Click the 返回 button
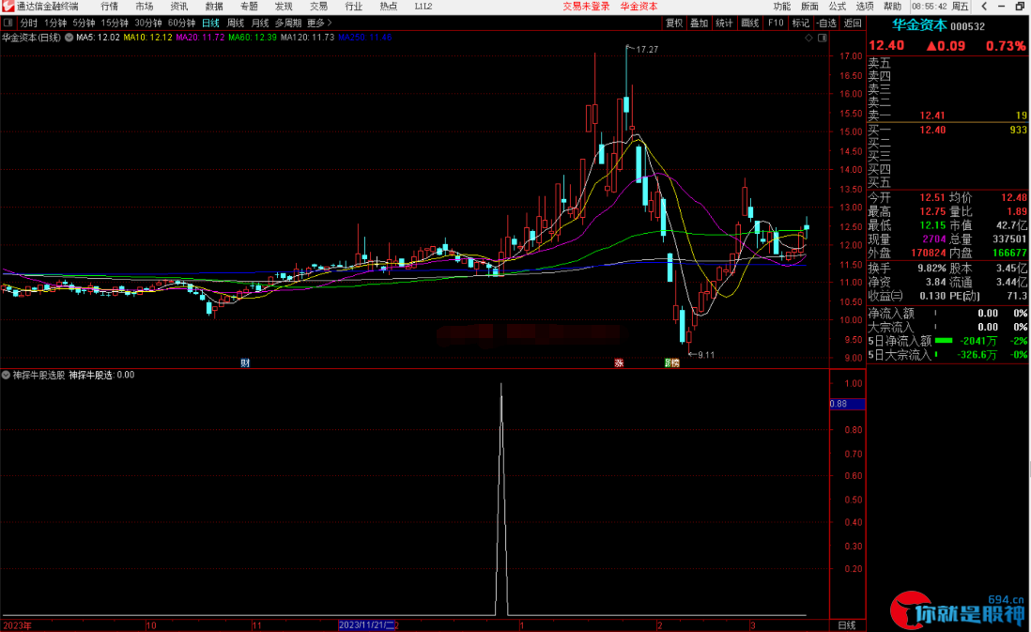 coord(853,23)
